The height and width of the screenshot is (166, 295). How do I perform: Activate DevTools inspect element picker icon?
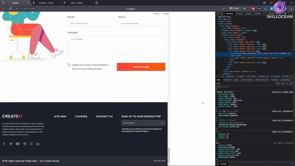(218, 13)
